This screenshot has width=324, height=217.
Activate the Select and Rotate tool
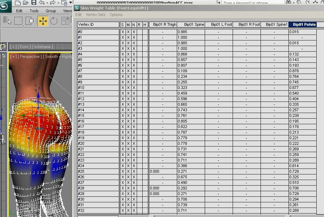[x=54, y=21]
